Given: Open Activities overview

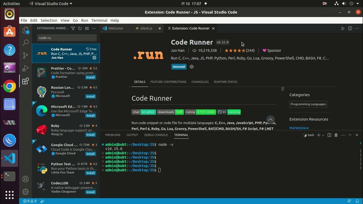Looking at the screenshot, I should (x=11, y=4).
